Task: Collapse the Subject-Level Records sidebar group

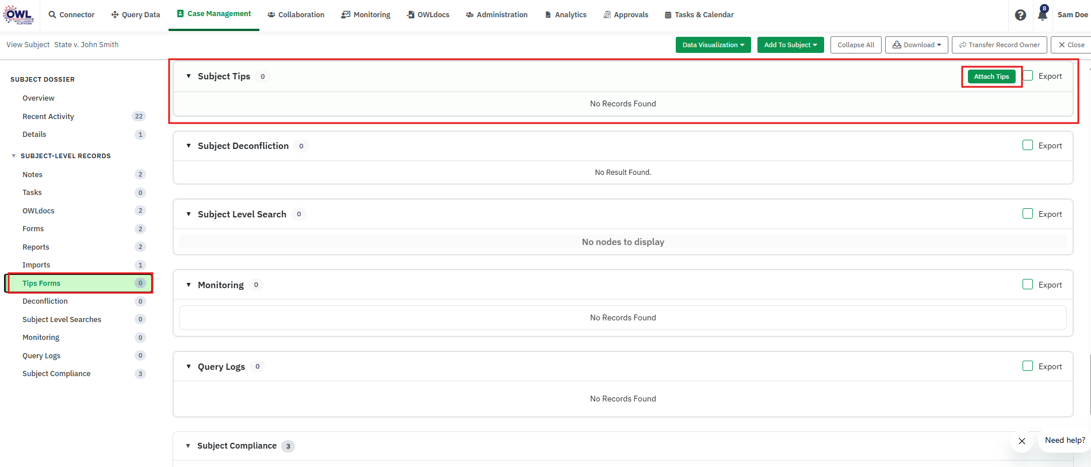Action: click(x=14, y=156)
